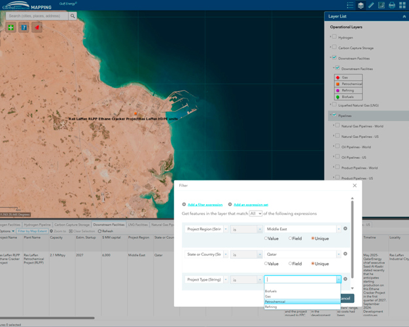Remove the State or Country filter expression

[x=345, y=254]
